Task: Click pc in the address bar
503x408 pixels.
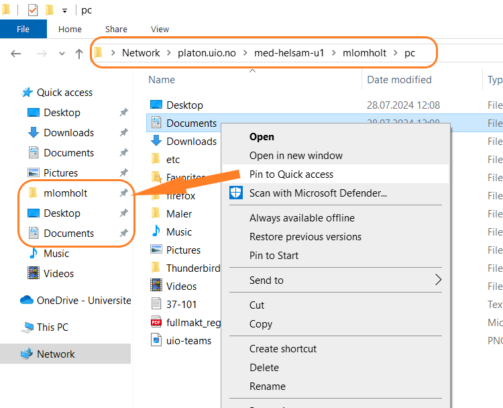Action: tap(410, 52)
